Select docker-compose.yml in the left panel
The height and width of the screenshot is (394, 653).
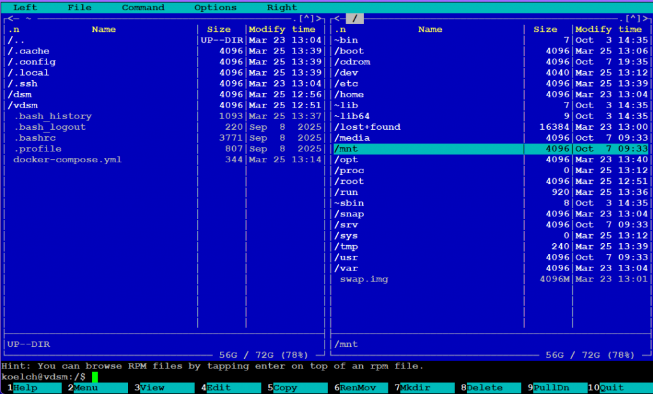[67, 159]
